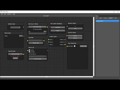Click the yellow output socket of Tag Filter
The height and width of the screenshot is (90, 120).
(44, 41)
